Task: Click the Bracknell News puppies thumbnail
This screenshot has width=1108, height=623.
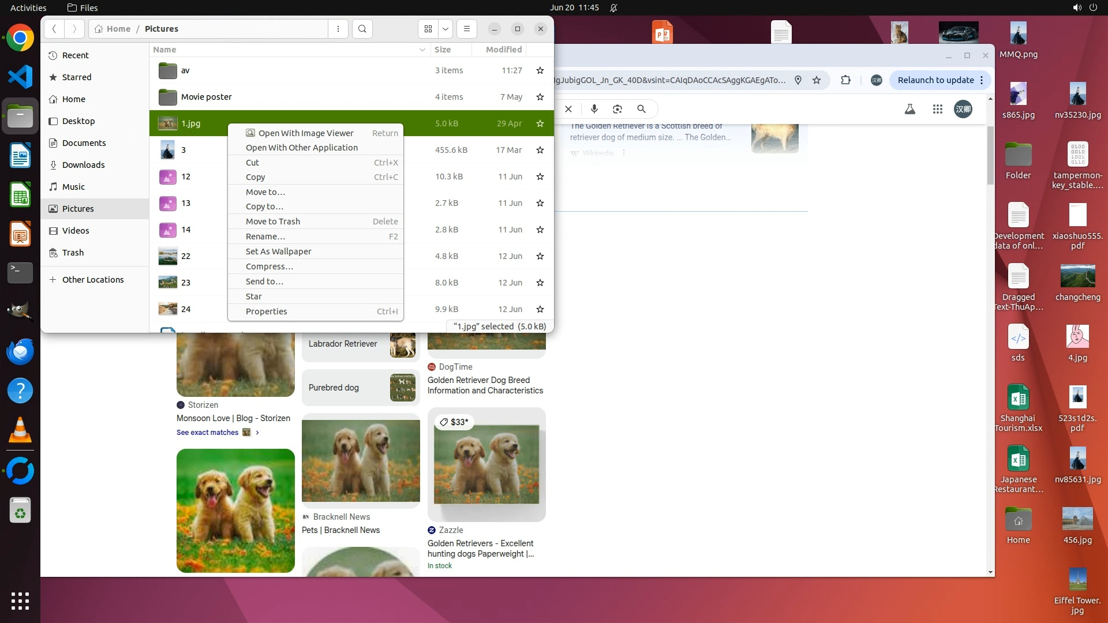Action: 361,460
